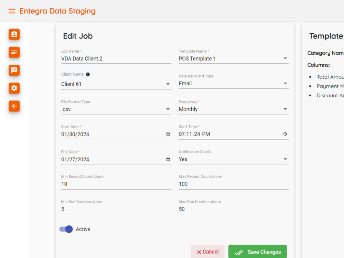Open the hamburger navigation menu
This screenshot has height=258, width=344.
coord(12,11)
